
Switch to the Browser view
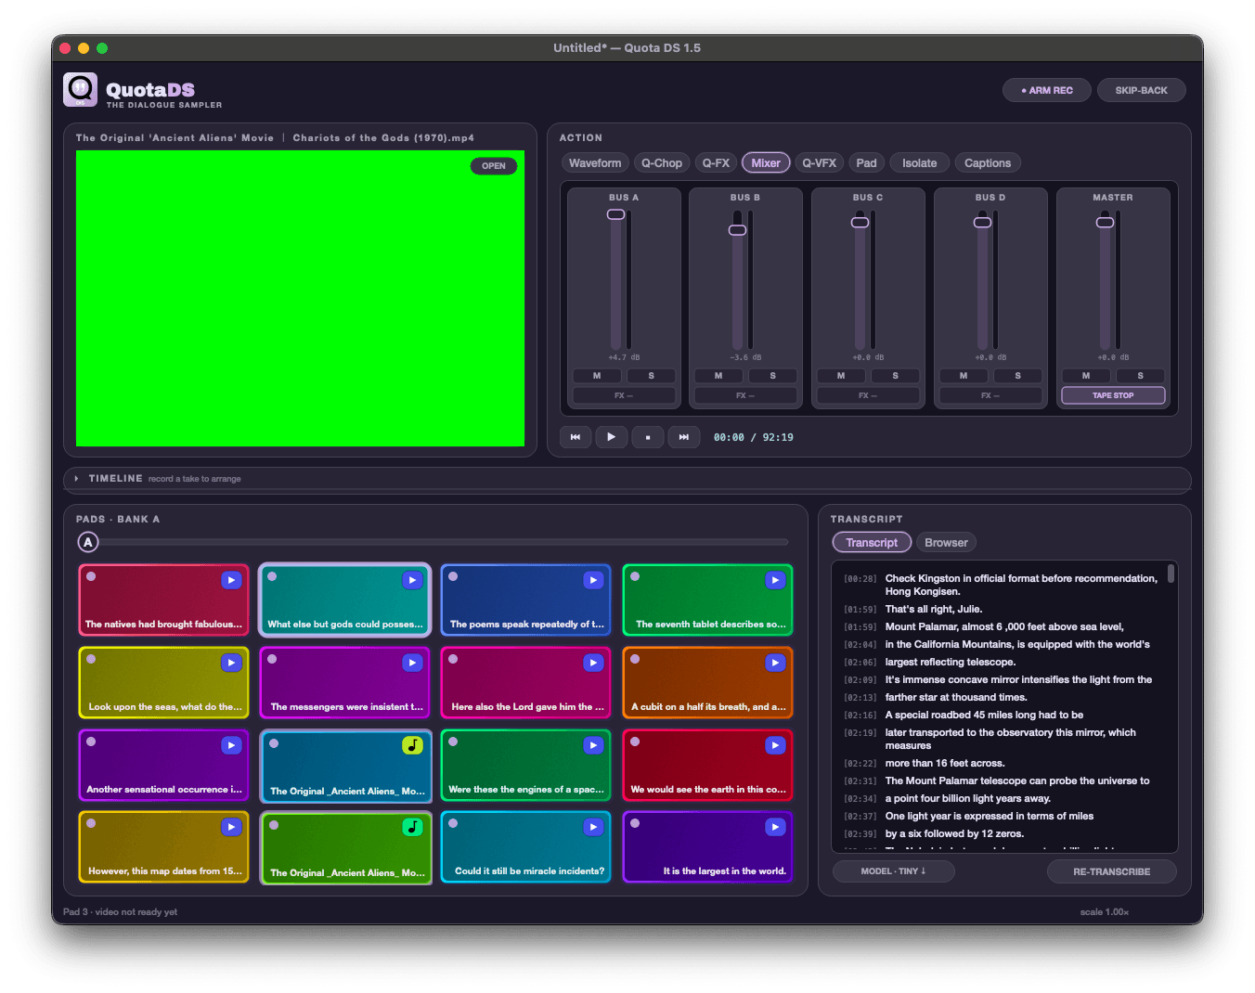[x=946, y=543]
